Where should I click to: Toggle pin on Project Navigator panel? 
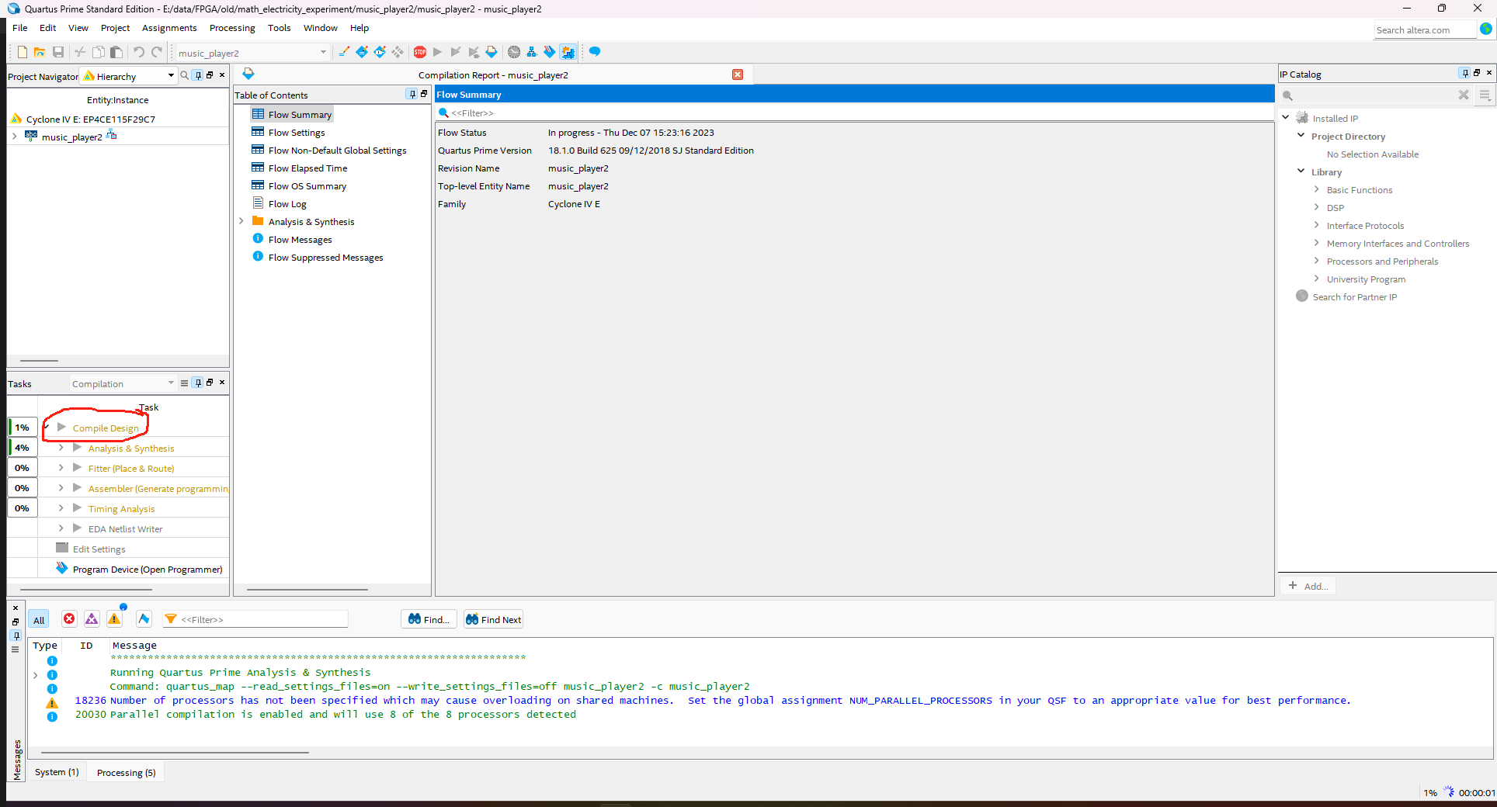[x=199, y=75]
